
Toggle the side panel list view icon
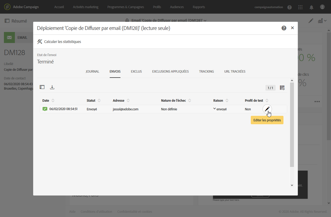(x=42, y=87)
